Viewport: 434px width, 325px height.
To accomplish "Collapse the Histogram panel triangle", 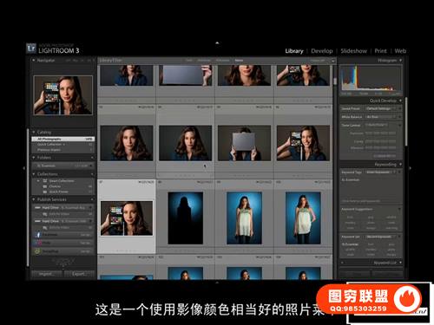I will coord(400,61).
